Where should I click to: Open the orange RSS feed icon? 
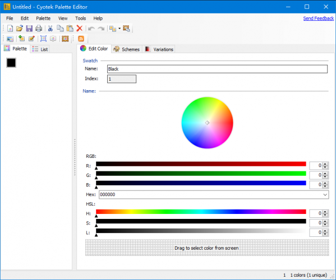81,39
